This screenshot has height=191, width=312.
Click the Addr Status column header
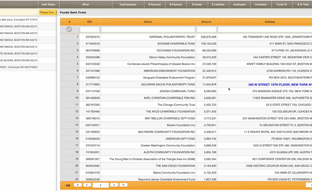pyautogui.click(x=49, y=4)
